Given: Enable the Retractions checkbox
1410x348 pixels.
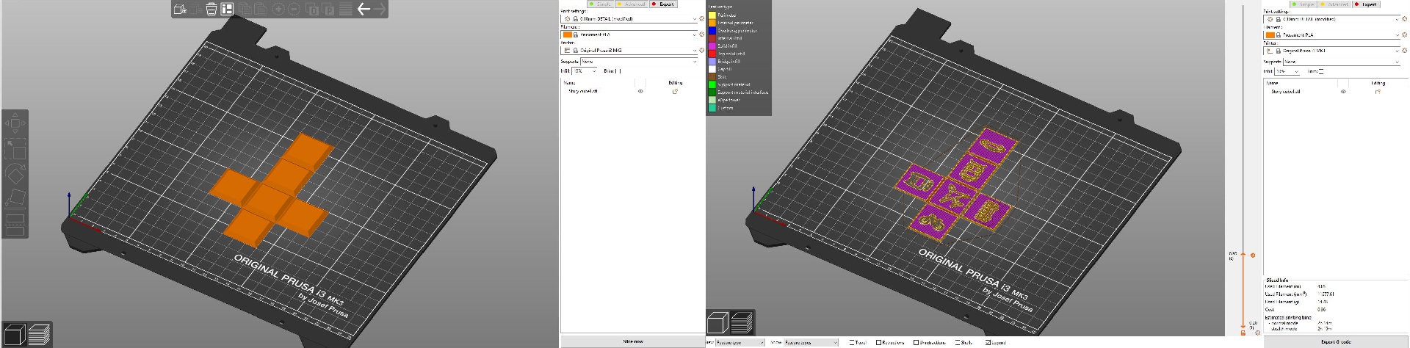Looking at the screenshot, I should point(878,343).
